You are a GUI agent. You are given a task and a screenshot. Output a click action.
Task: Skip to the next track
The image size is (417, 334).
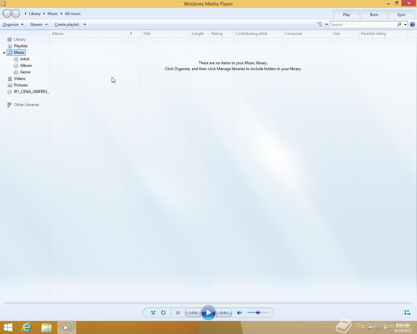pos(224,312)
